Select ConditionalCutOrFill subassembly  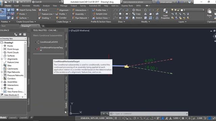[x=47, y=42]
